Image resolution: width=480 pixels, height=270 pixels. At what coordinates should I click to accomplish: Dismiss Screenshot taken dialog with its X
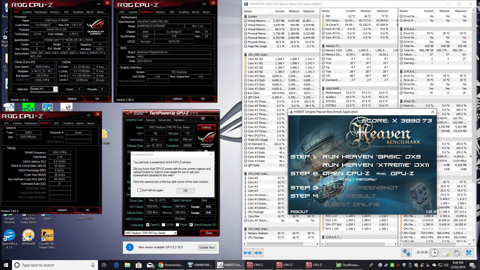point(211,154)
